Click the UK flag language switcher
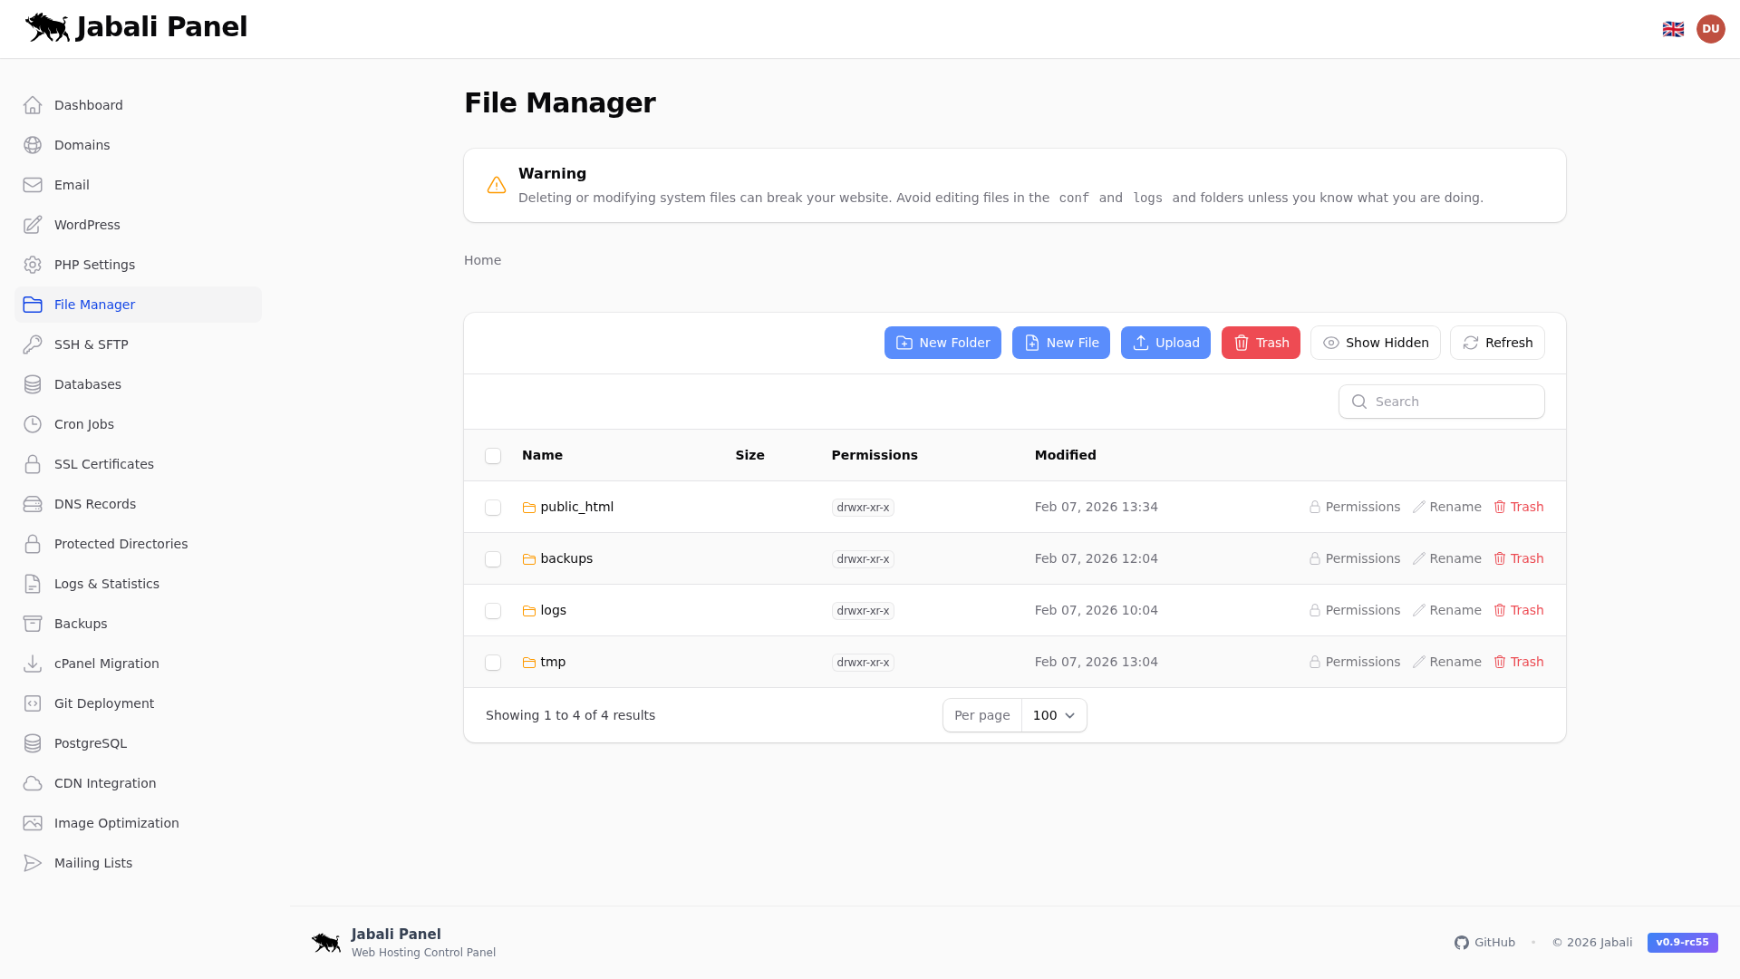The width and height of the screenshot is (1740, 979). [x=1673, y=28]
